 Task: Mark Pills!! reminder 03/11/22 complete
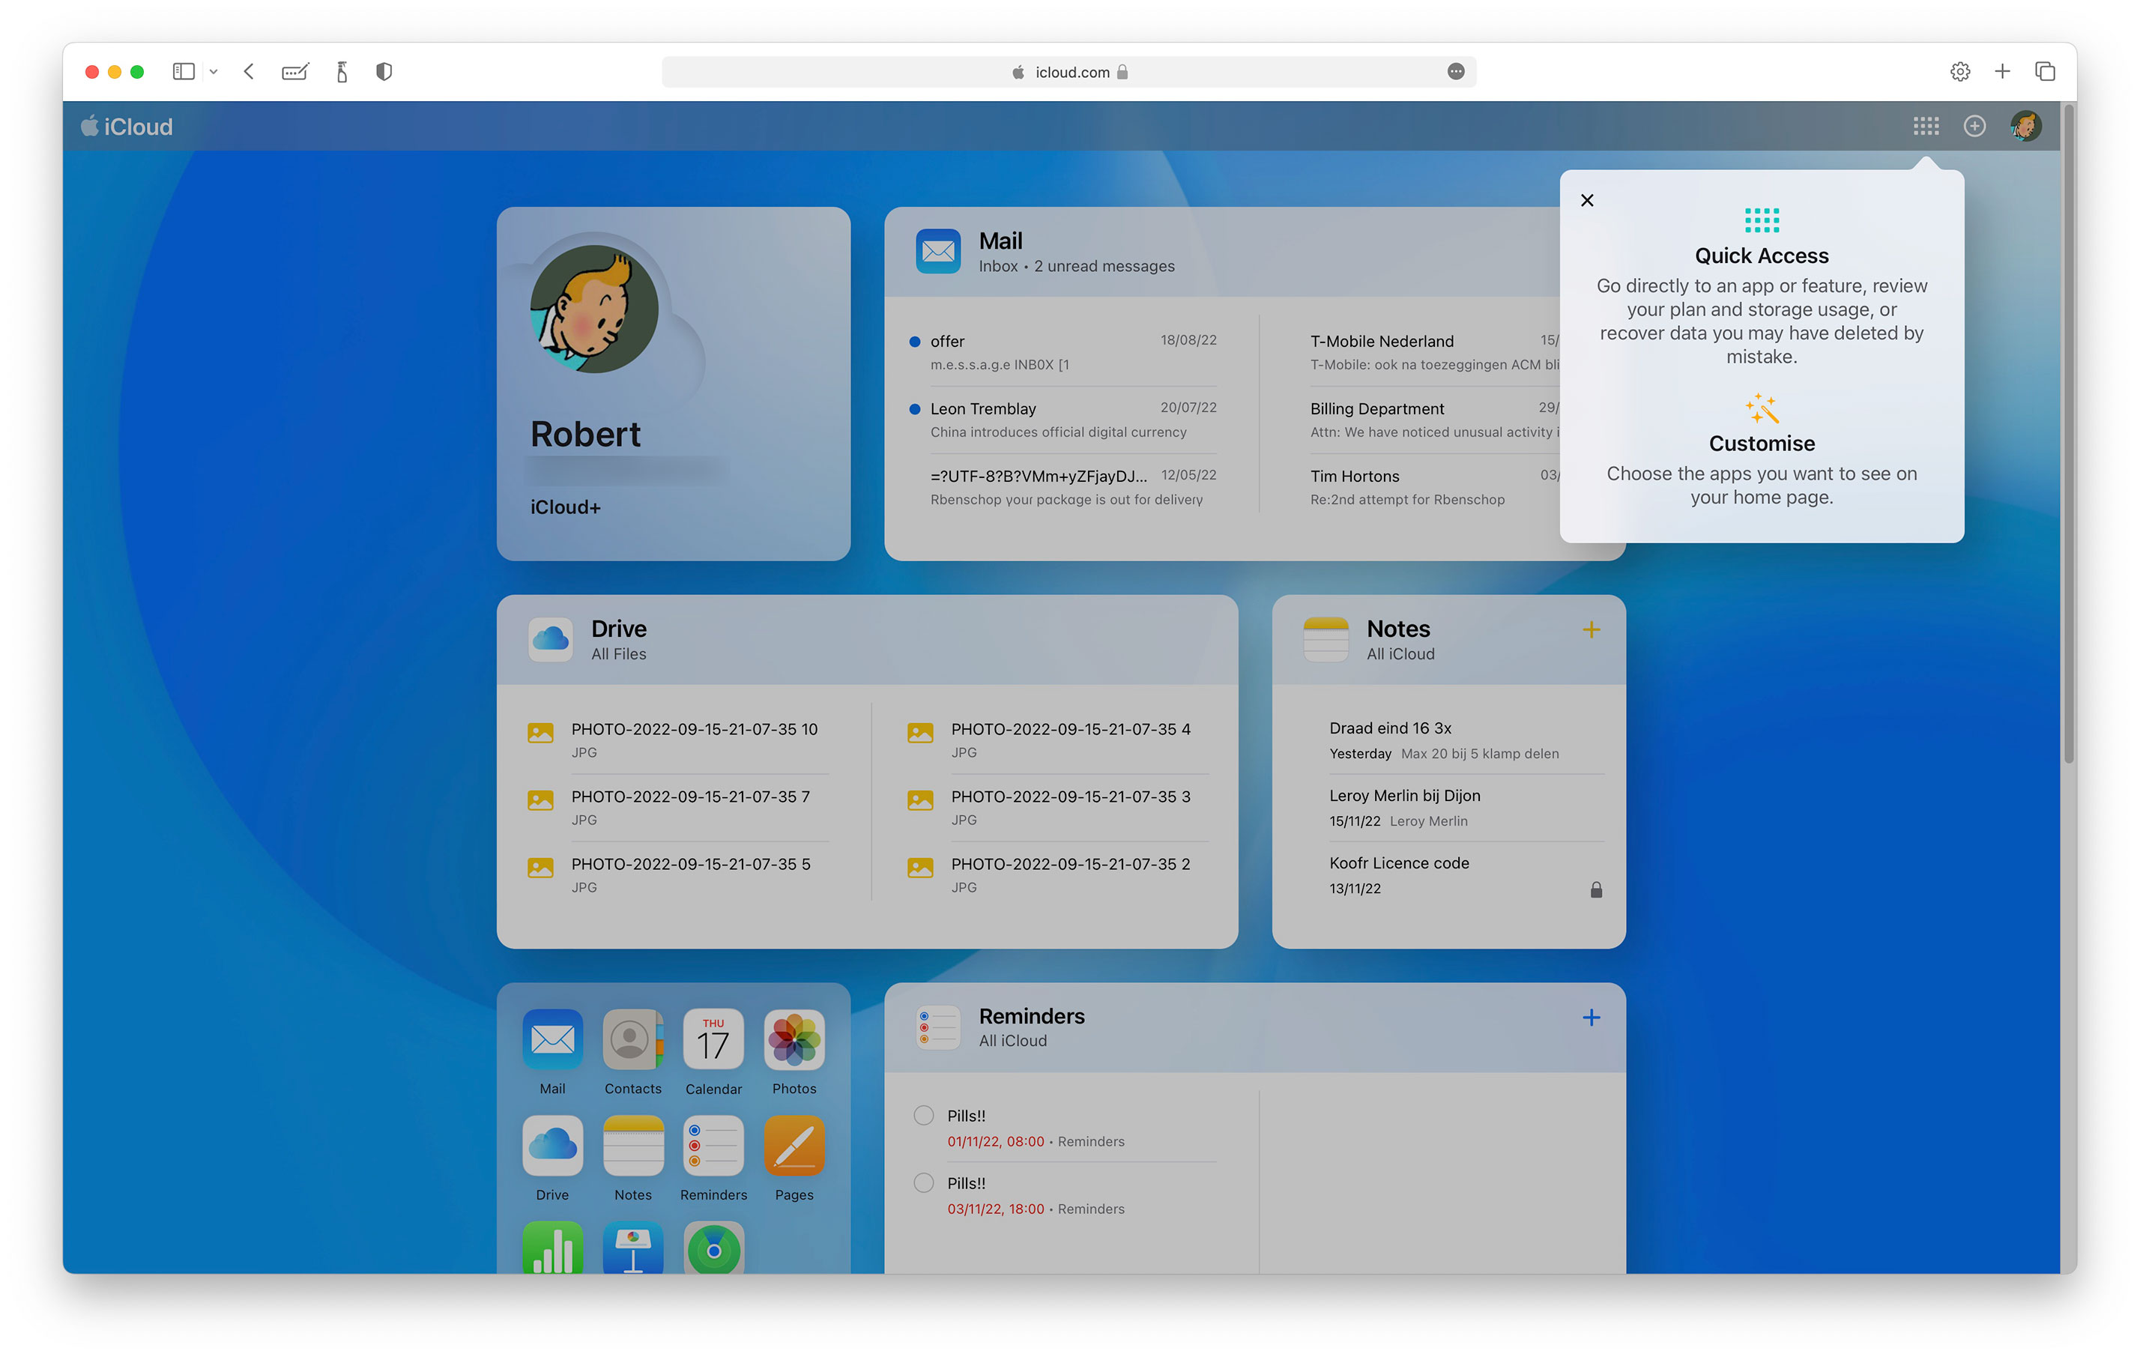pyautogui.click(x=923, y=1183)
